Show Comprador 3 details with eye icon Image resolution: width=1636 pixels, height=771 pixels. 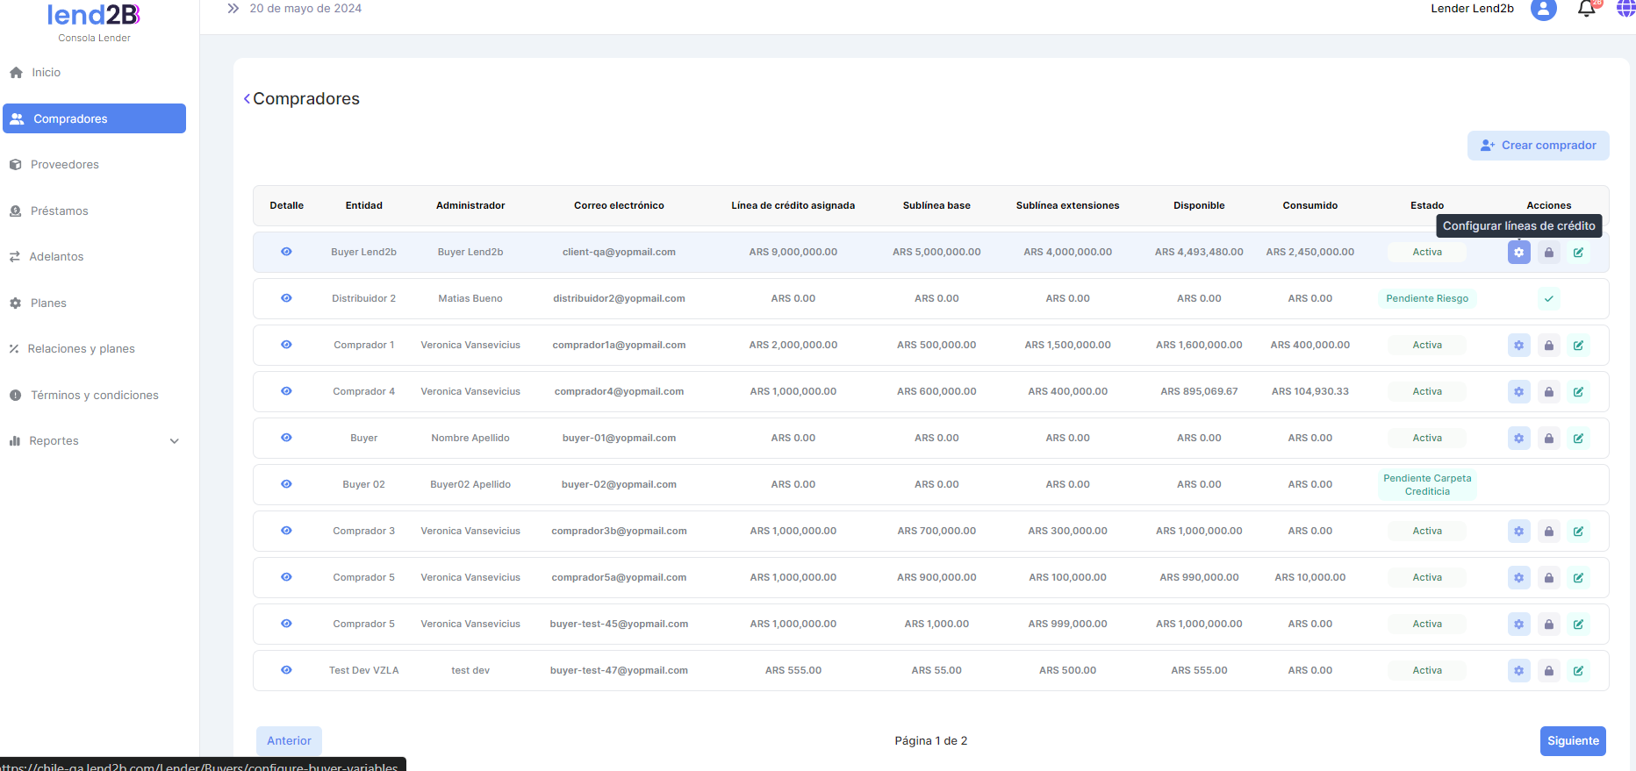tap(286, 531)
